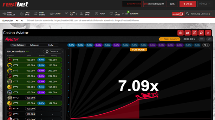Click the ÜYE OL register button
The width and height of the screenshot is (215, 120).
tap(187, 4)
